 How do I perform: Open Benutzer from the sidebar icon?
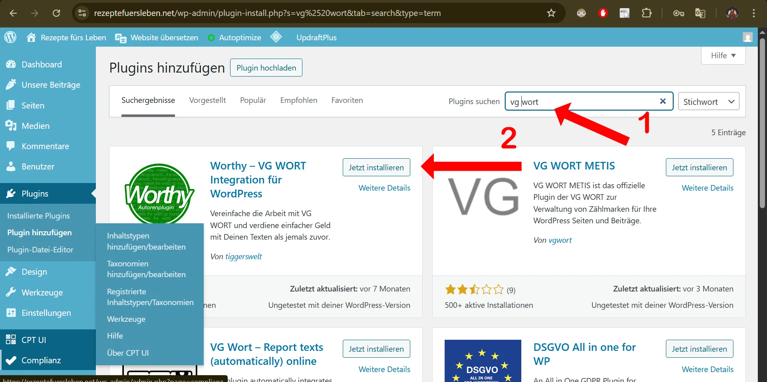point(11,167)
